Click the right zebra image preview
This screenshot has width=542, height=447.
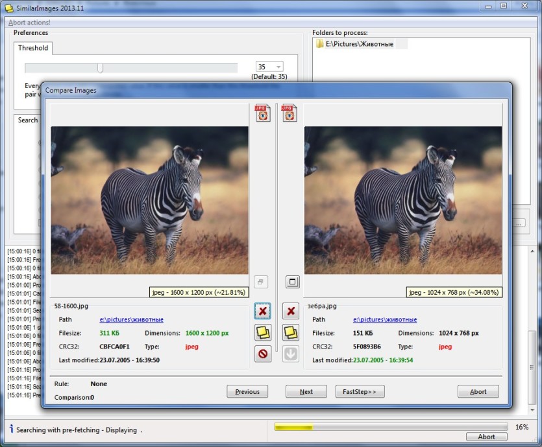click(x=403, y=200)
